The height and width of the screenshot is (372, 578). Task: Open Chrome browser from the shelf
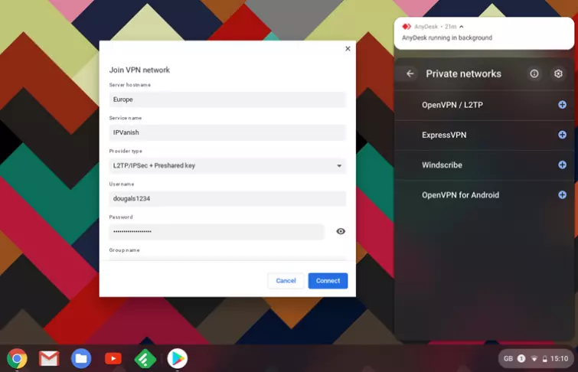pos(17,358)
